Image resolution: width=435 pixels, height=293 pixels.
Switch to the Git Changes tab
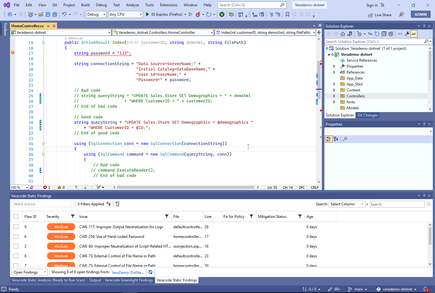(368, 115)
